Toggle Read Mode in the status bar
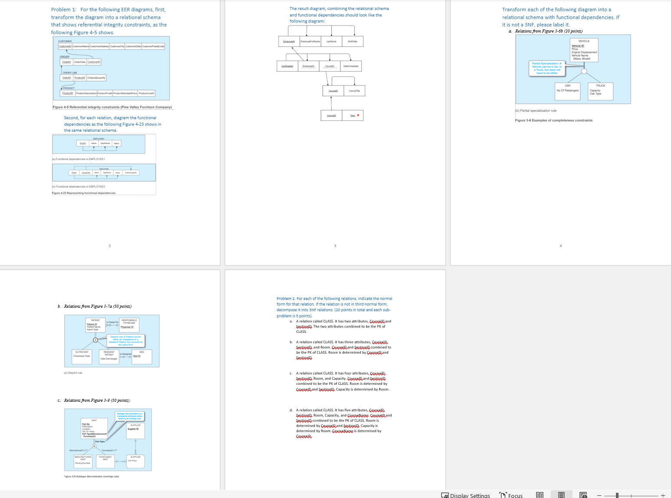Viewport: 671px width, 498px height. 539,495
